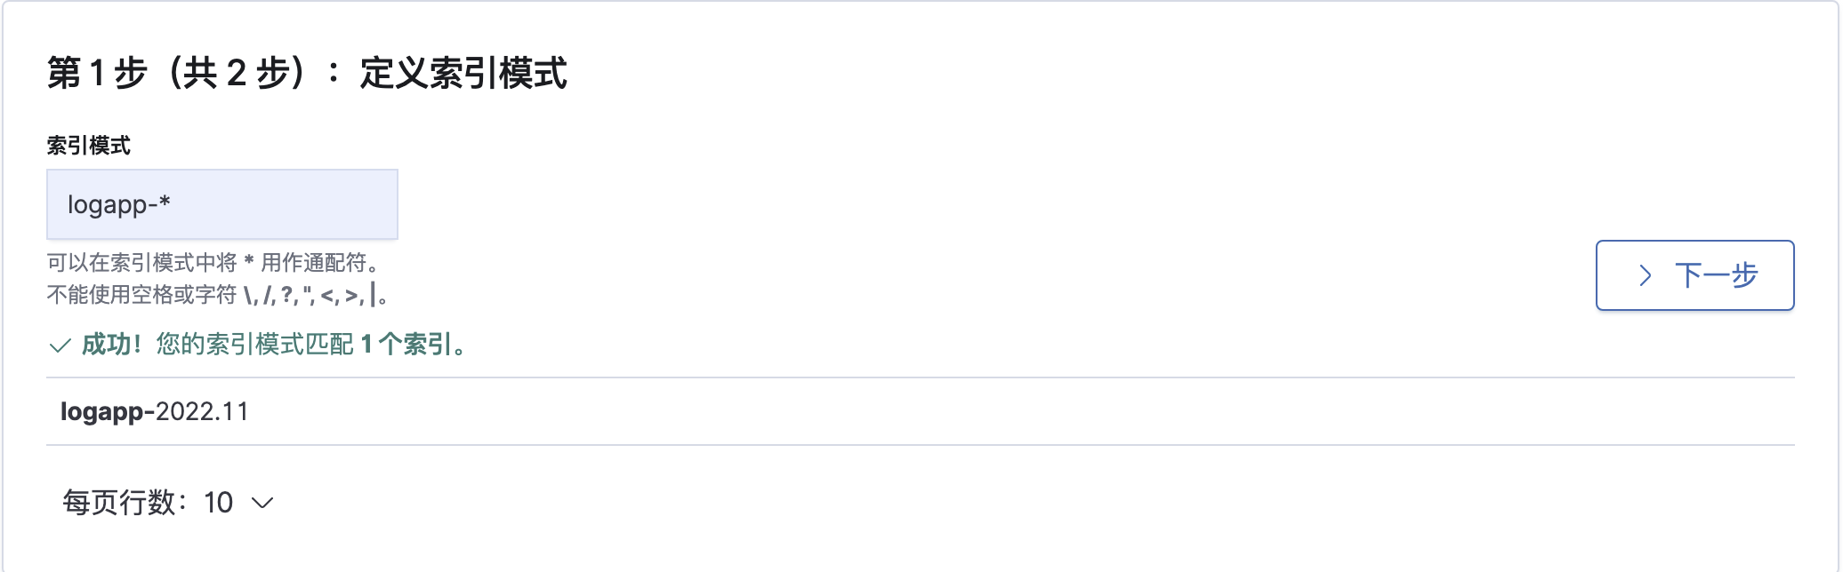Focus the 索引模式 input containing logapp-*
1843x572 pixels.
click(x=221, y=204)
